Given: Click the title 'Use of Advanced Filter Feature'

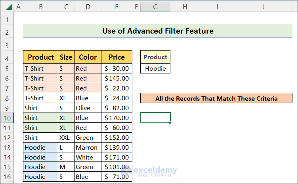Looking at the screenshot, I should click(158, 31).
